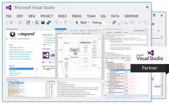
Task: Click the green Start play icon
Action: (x=77, y=22)
